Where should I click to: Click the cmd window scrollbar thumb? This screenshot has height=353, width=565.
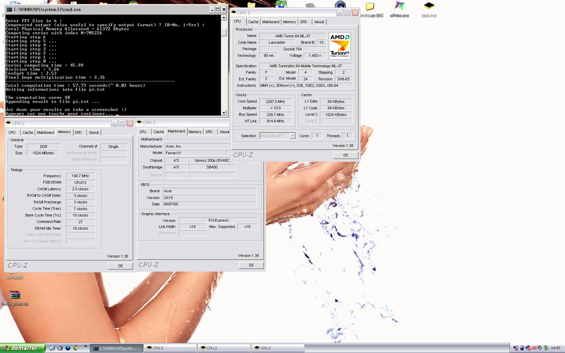tap(224, 33)
